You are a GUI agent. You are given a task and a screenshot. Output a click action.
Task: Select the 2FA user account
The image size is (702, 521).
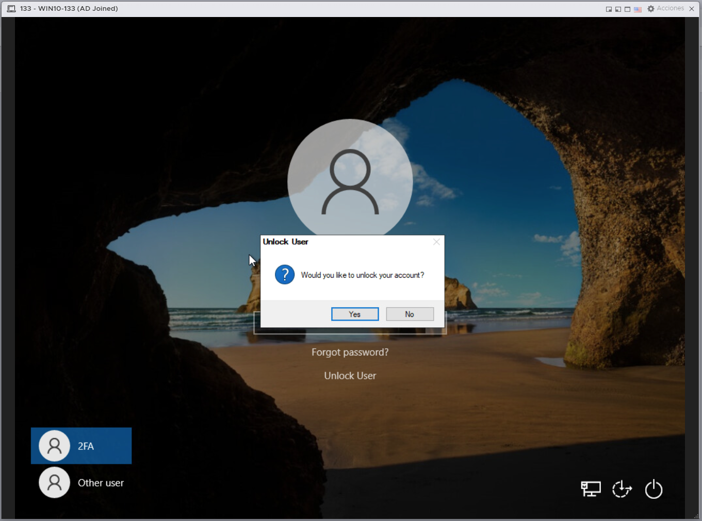point(86,446)
